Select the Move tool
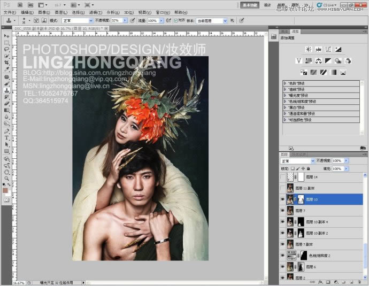 6,36
